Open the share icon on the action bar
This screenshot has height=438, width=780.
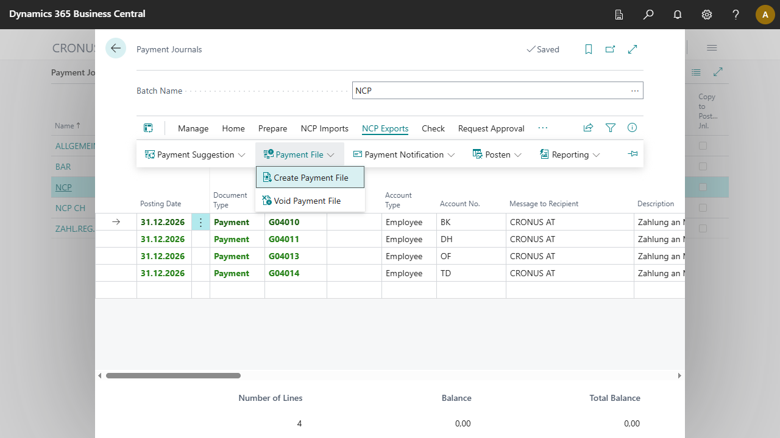tap(588, 128)
